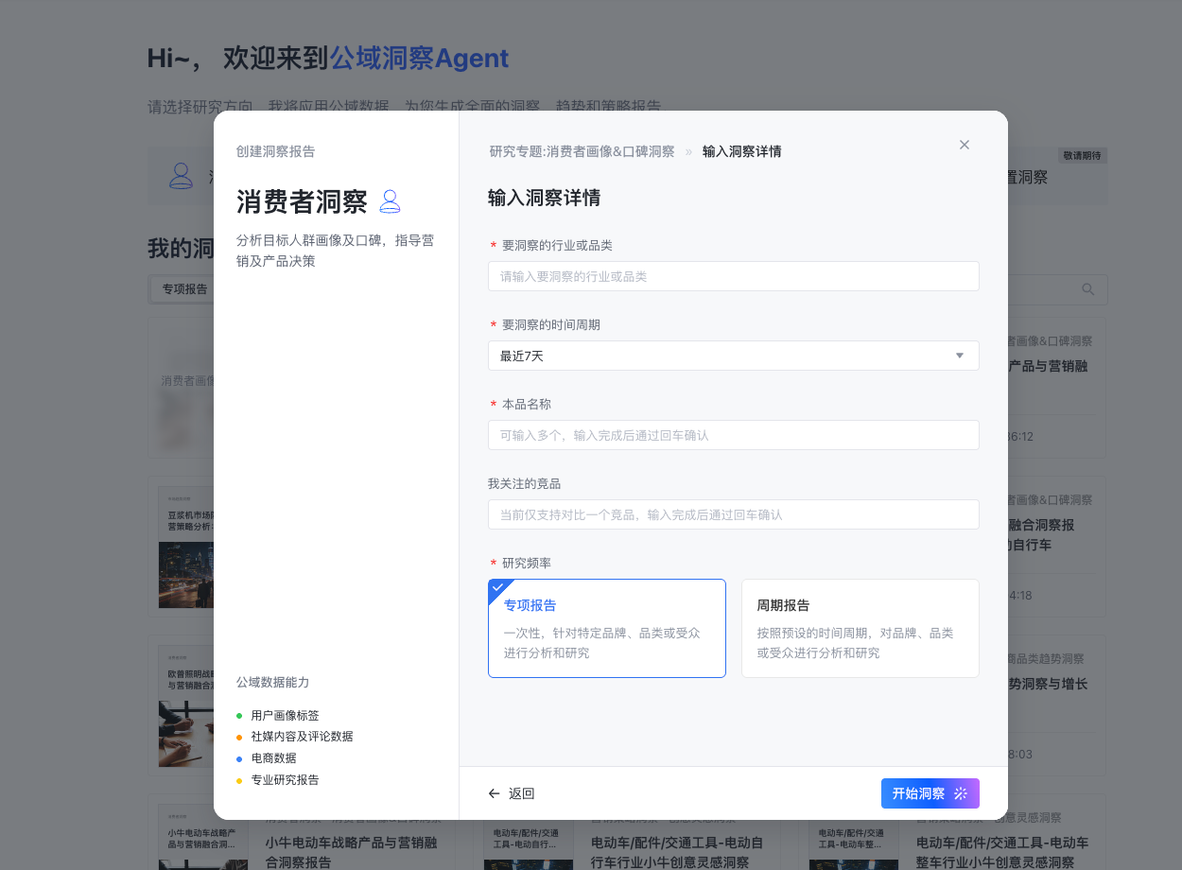Focus the 要洞察的行业或品类 input field
The image size is (1182, 870).
coord(733,276)
